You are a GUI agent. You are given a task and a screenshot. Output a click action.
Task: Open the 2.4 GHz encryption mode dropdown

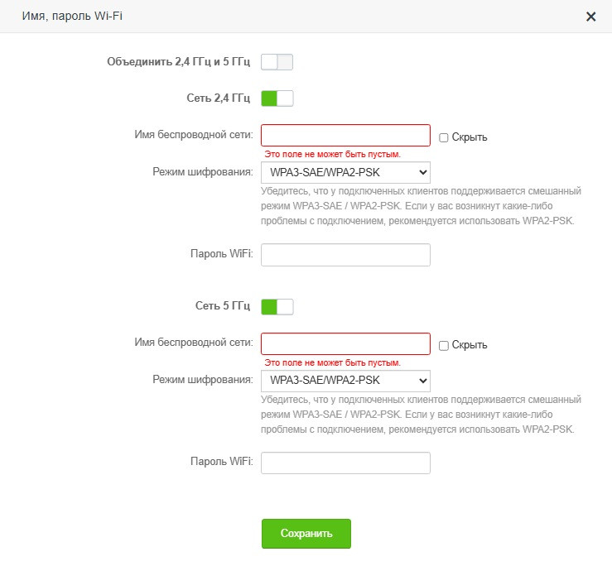pyautogui.click(x=345, y=172)
